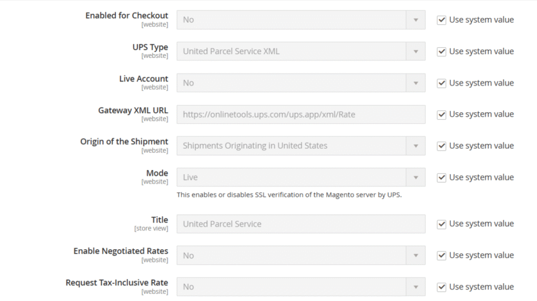Click the Gateway XML URL input field

click(300, 114)
